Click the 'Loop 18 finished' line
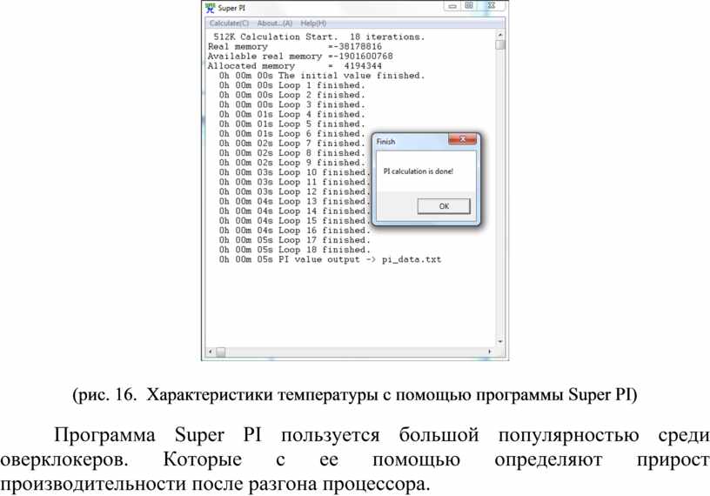The width and height of the screenshot is (710, 496). tap(295, 250)
